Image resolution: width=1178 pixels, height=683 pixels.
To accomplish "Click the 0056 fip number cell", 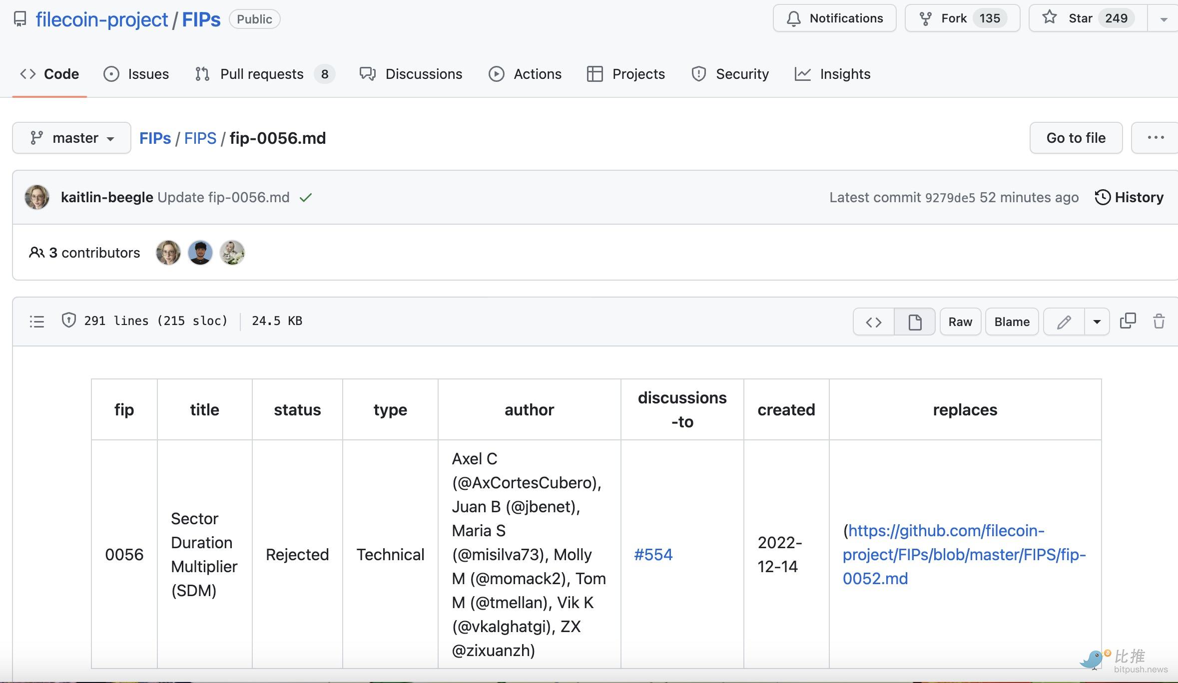I will click(x=124, y=555).
